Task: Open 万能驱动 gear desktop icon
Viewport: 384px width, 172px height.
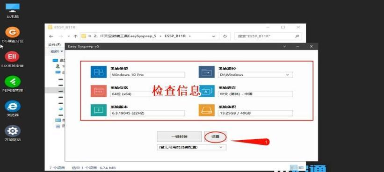Action: [13, 133]
